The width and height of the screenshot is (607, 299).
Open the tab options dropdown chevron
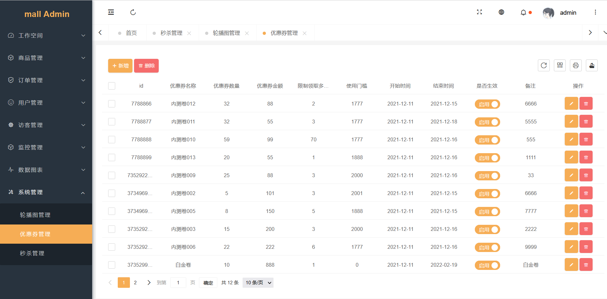tap(604, 33)
